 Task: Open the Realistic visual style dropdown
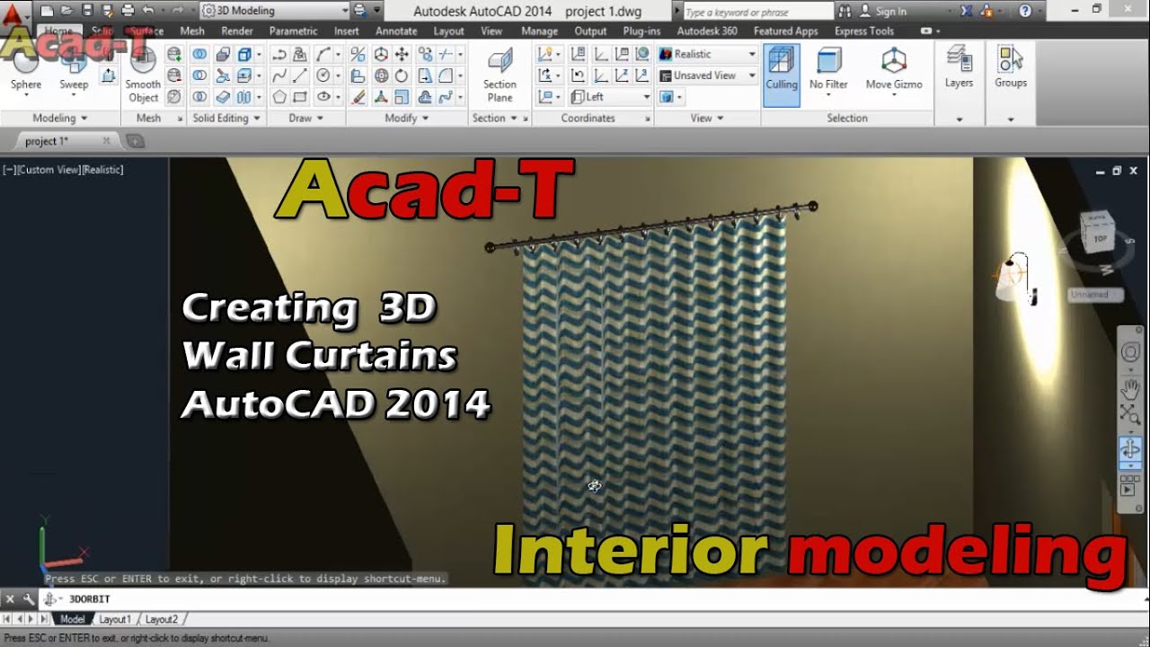click(708, 54)
